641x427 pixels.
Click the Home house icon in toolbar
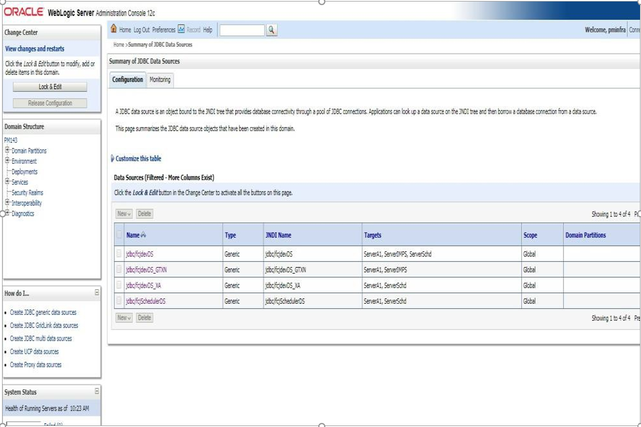click(x=114, y=30)
